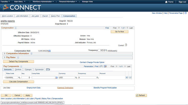Image resolution: width=188 pixels, height=105 pixels.
Task: Click into Comp Rate input field
Action: (x=43, y=78)
